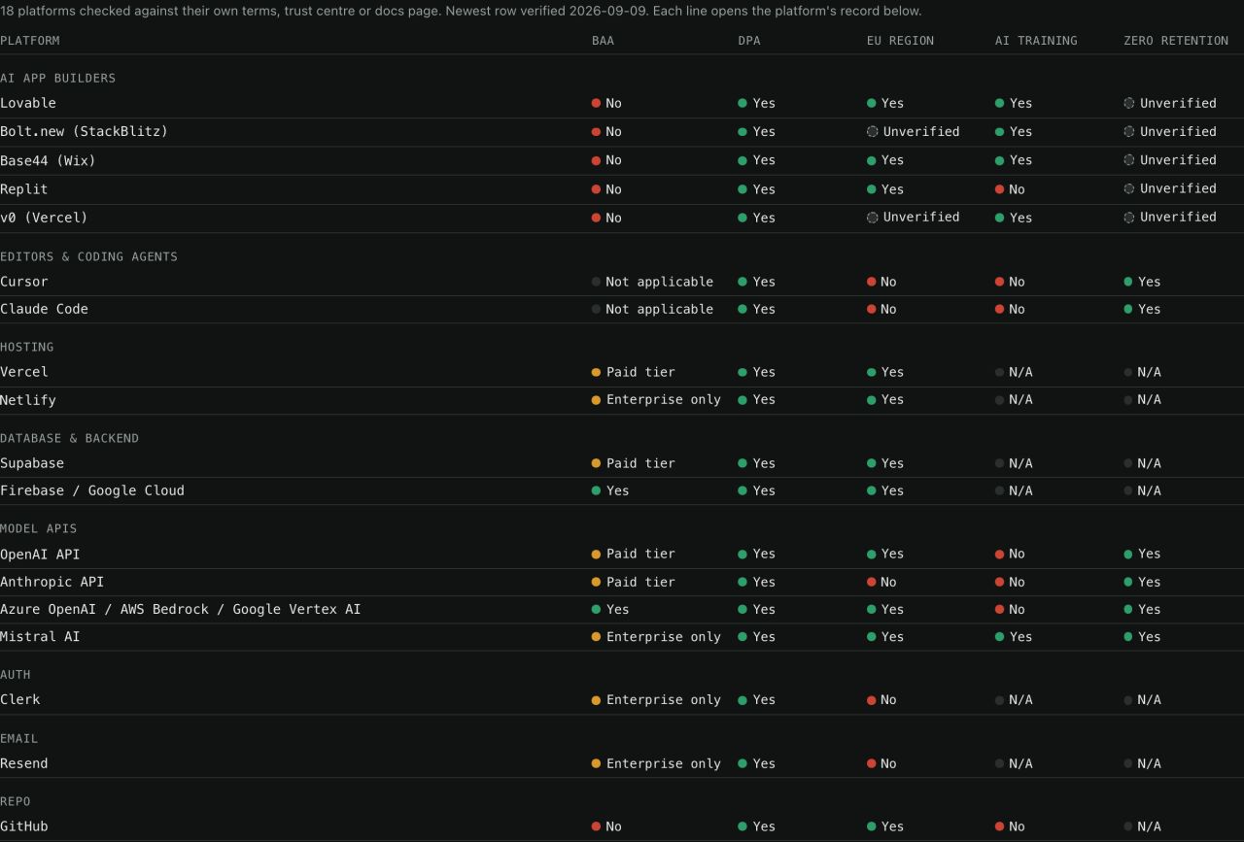Image resolution: width=1244 pixels, height=842 pixels.
Task: Click the AUTH group heading
Action: click(x=16, y=674)
